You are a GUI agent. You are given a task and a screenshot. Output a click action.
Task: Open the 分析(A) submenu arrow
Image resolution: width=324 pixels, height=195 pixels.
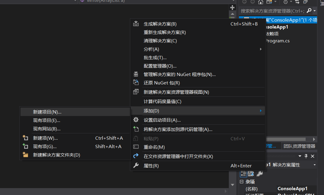click(261, 49)
